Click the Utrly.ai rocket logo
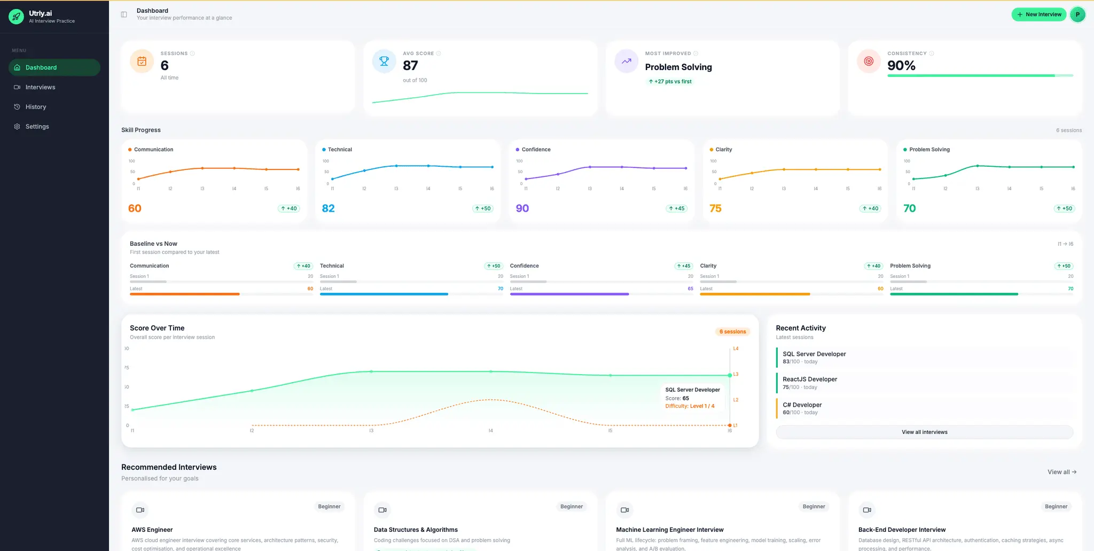The image size is (1094, 551). click(x=16, y=17)
